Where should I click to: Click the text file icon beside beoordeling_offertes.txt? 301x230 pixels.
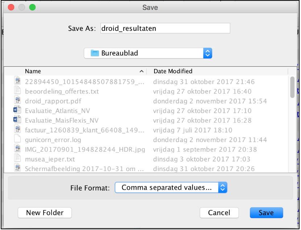pos(17,91)
